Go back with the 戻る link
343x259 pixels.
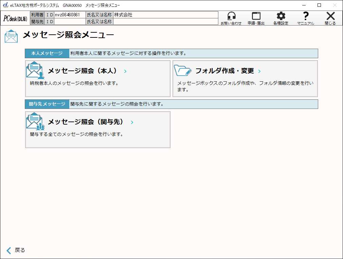20,250
